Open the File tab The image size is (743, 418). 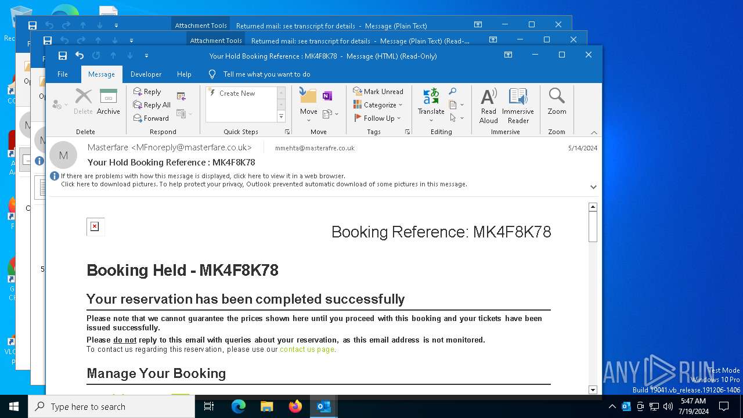pos(63,74)
